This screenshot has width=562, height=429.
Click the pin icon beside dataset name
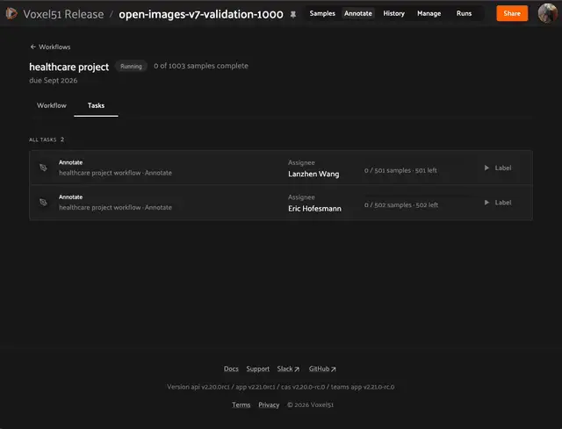(x=292, y=15)
